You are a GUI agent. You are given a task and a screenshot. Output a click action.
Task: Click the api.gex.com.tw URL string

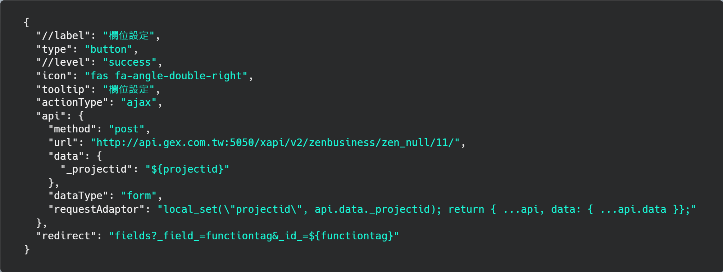pyautogui.click(x=275, y=143)
